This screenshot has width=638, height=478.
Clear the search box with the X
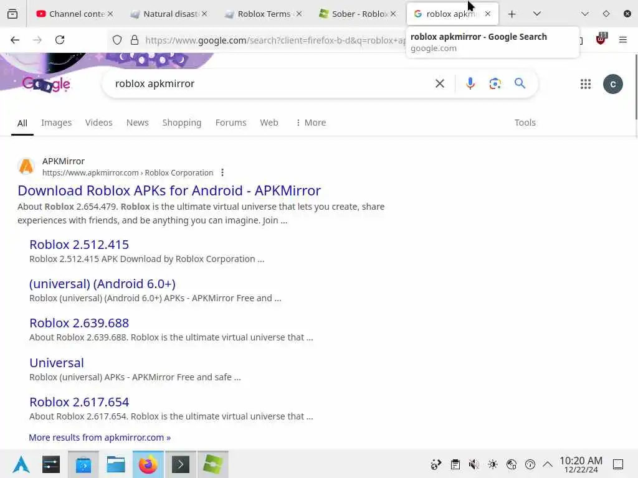click(440, 84)
